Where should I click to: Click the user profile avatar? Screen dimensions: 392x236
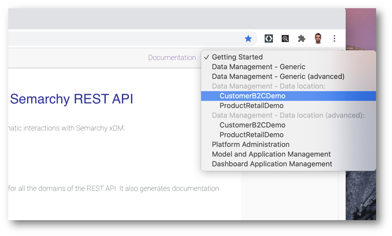[318, 38]
